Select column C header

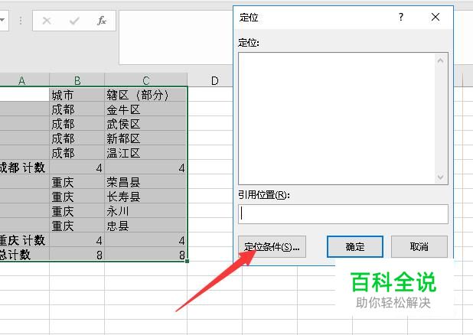coord(146,80)
